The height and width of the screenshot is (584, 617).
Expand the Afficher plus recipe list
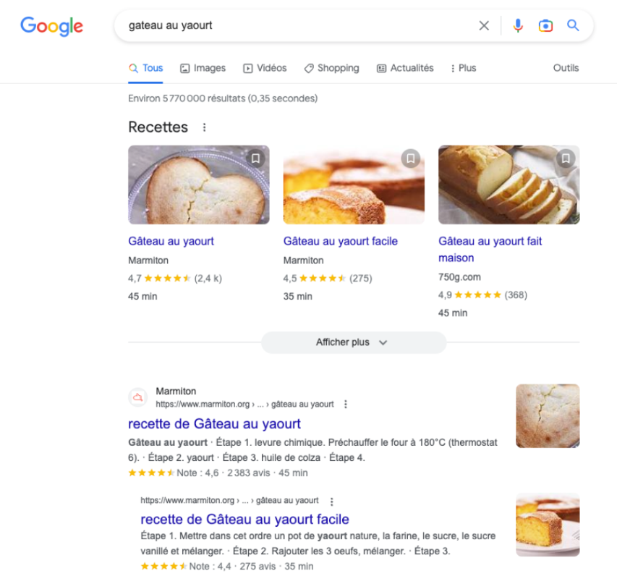tap(353, 342)
